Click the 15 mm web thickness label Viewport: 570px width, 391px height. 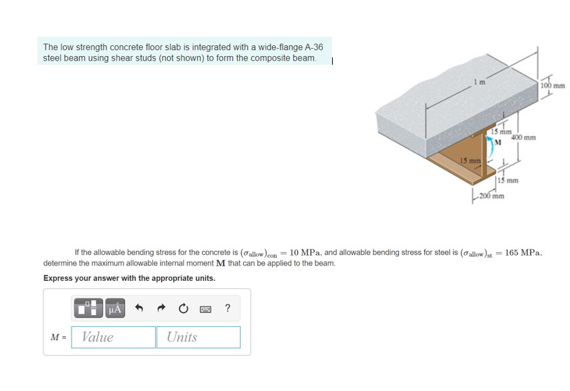click(470, 160)
